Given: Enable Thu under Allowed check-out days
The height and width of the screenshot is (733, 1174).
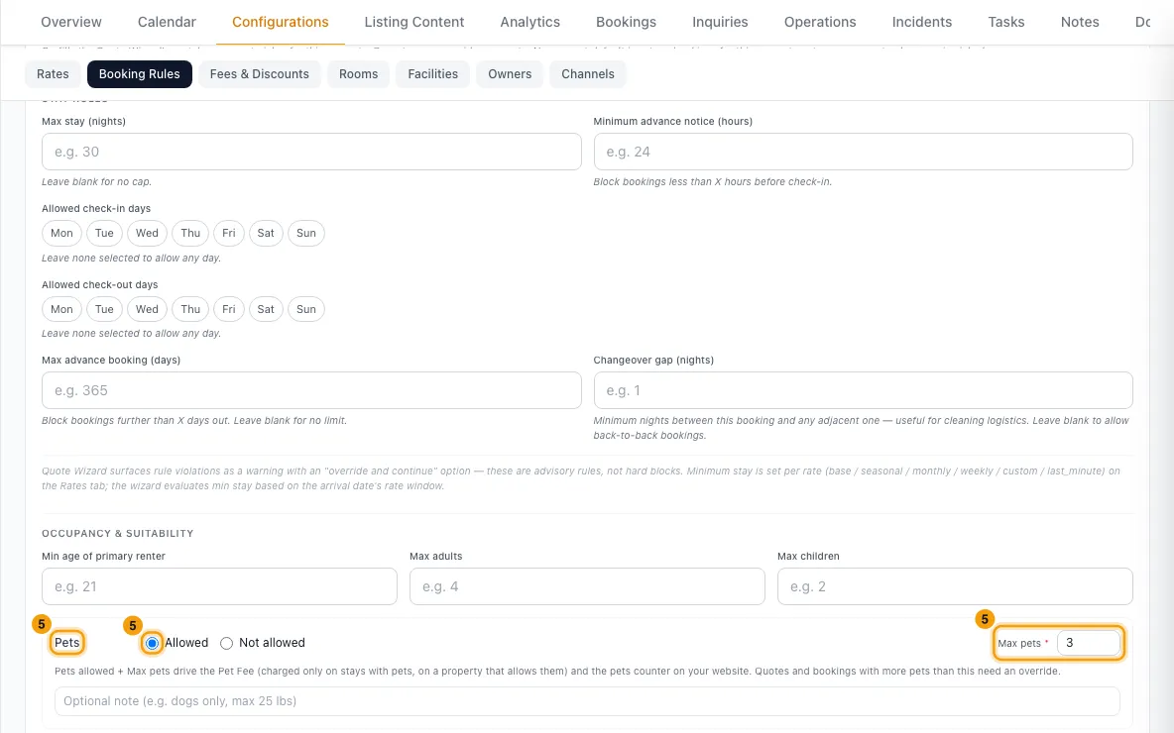Looking at the screenshot, I should [190, 310].
